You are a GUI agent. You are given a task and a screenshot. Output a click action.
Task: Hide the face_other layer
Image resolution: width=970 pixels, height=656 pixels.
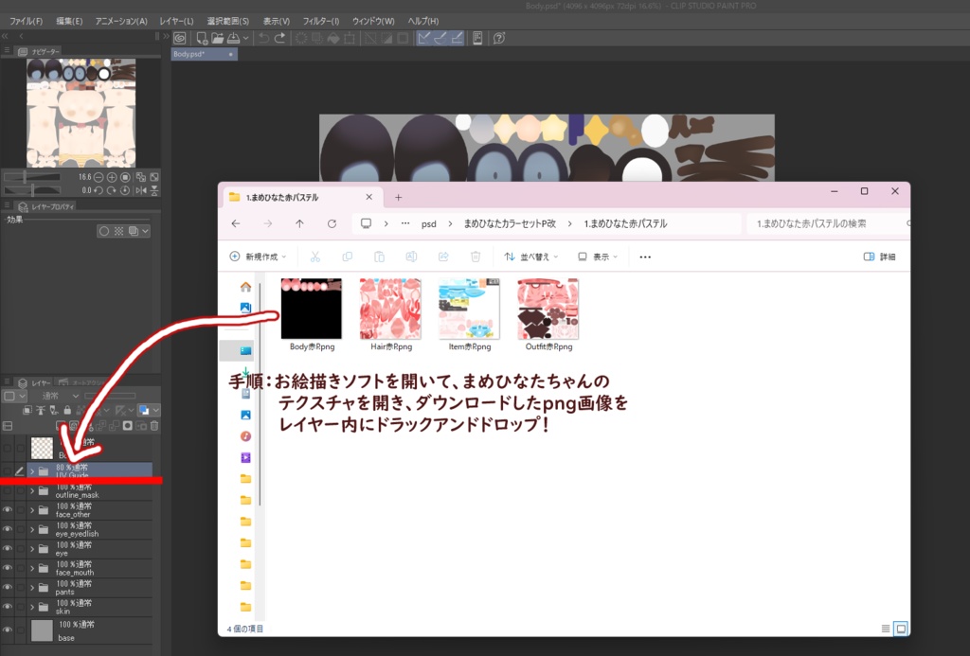point(6,511)
